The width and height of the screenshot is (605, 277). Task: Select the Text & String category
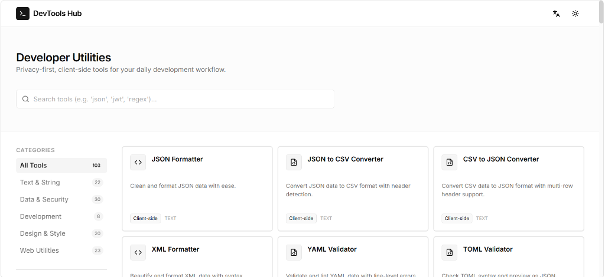[61, 182]
